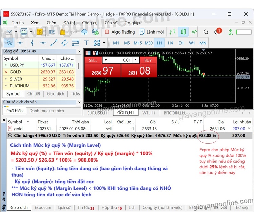The height and width of the screenshot is (212, 254).
Task: Switch chart to line display
Action: (x=194, y=32)
